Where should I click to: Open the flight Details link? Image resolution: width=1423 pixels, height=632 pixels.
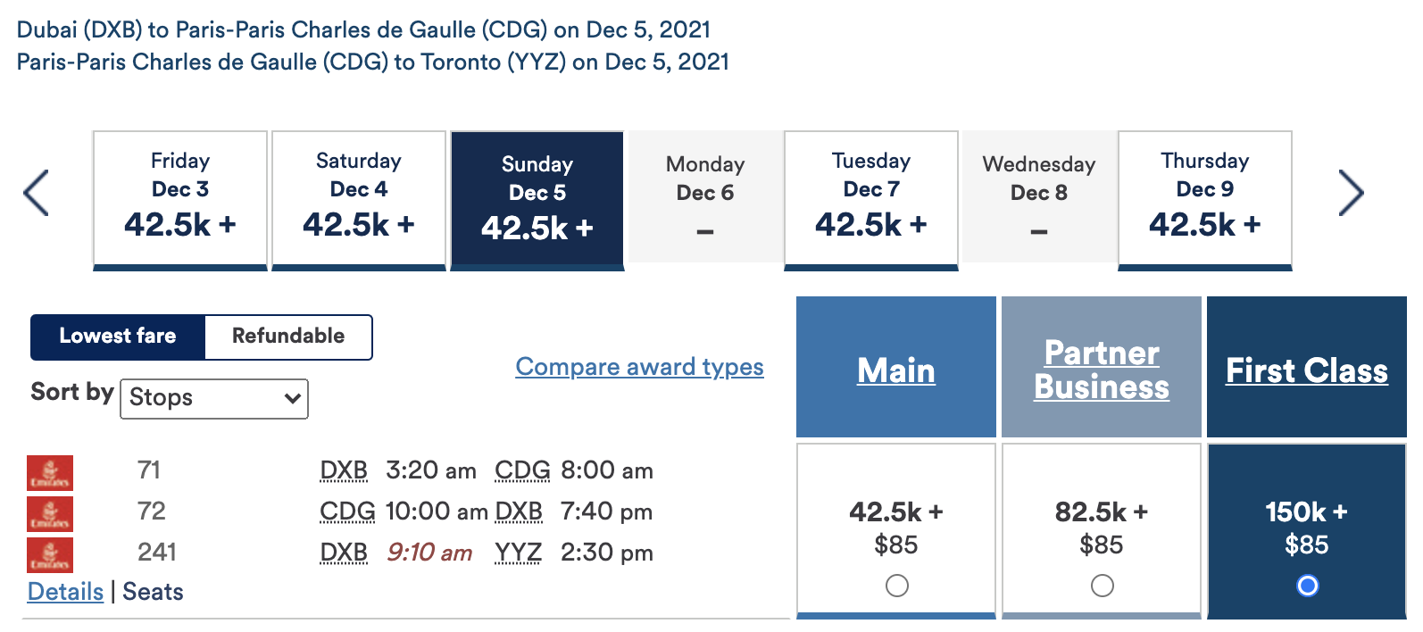(65, 592)
